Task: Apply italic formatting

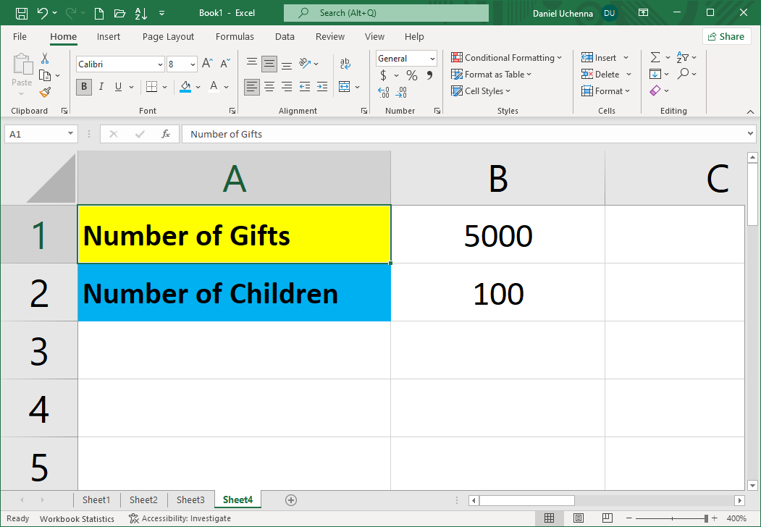Action: click(101, 86)
